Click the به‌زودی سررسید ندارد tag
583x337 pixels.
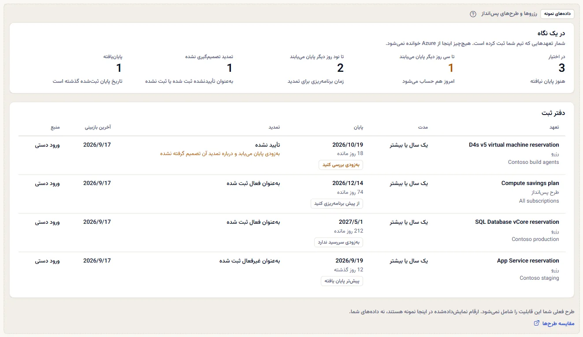click(x=338, y=242)
